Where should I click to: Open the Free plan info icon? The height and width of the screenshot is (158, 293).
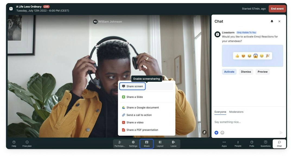pos(27,144)
